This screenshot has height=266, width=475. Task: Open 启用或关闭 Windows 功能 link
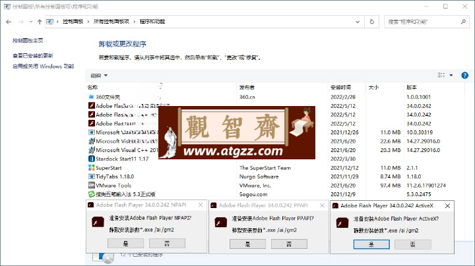click(x=44, y=66)
